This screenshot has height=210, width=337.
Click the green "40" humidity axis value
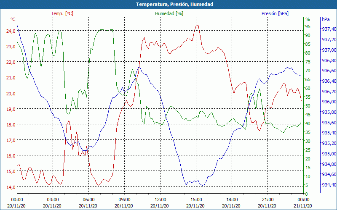coord(308,123)
